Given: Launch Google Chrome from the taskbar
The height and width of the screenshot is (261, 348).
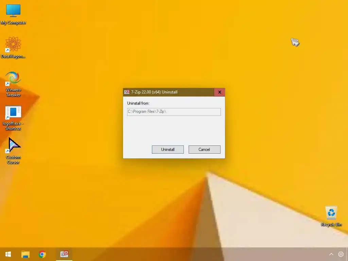Looking at the screenshot, I should pos(42,254).
